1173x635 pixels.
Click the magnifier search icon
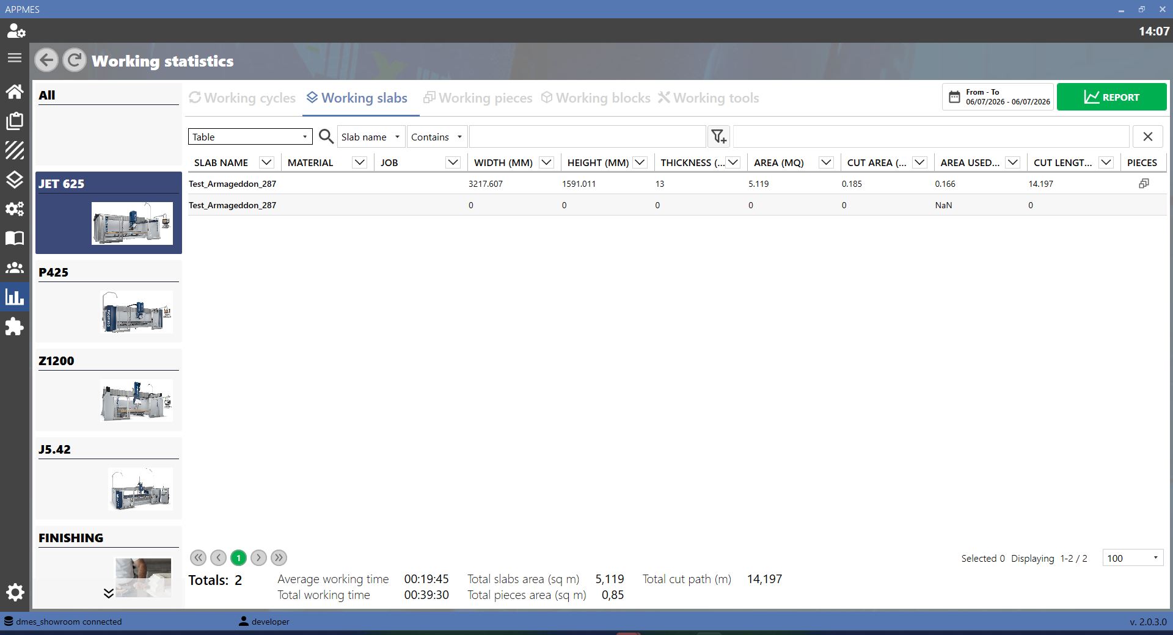[x=326, y=137]
